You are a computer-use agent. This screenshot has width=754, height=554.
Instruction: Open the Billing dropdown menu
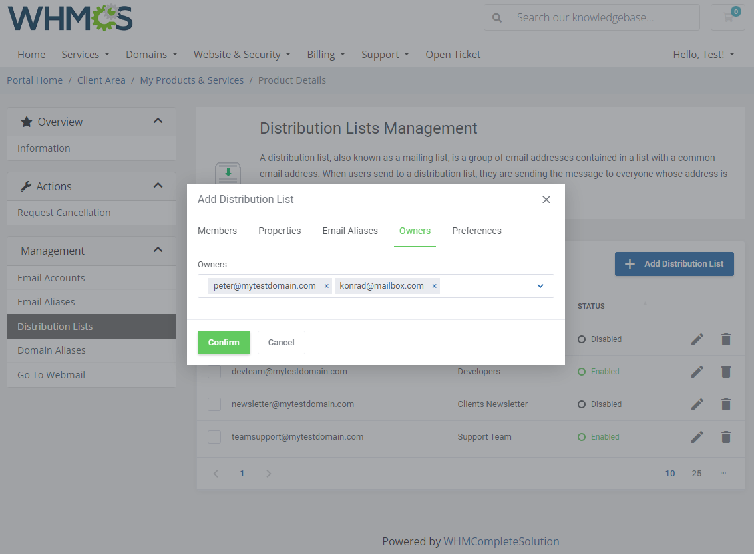tap(325, 55)
